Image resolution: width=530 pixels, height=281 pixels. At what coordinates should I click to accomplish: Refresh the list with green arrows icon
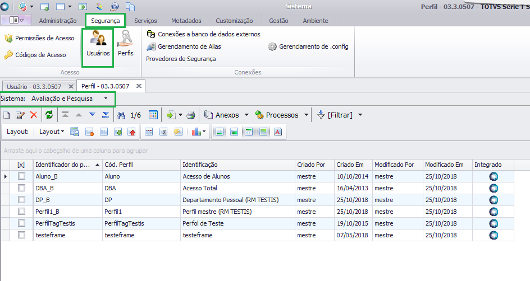[49, 115]
